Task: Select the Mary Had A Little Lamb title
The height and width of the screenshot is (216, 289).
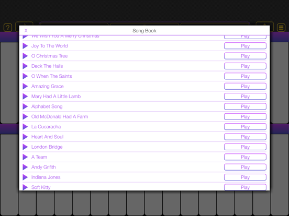Action: pyautogui.click(x=56, y=97)
